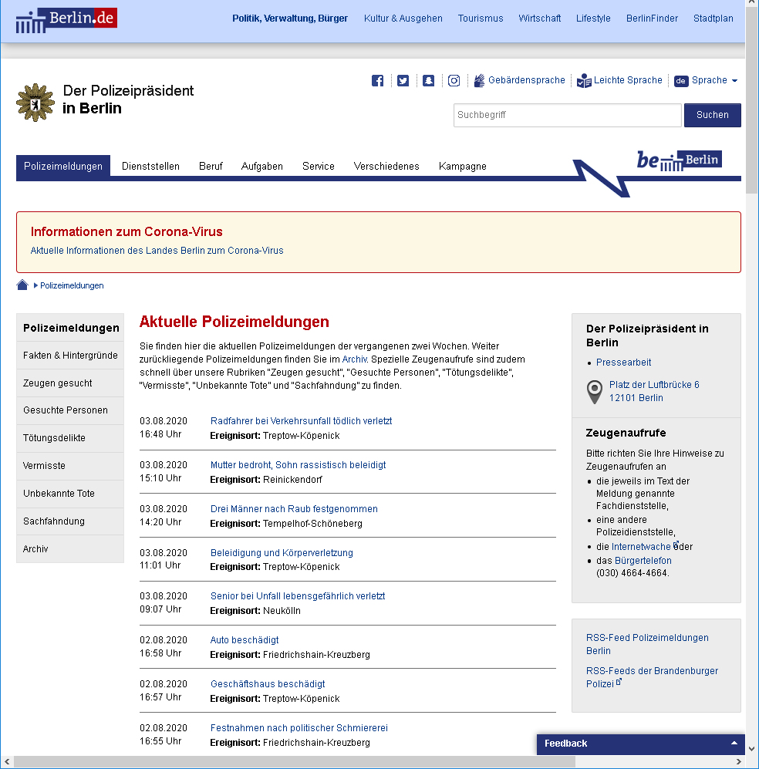759x769 pixels.
Task: Open the Facebook page icon
Action: 378,81
